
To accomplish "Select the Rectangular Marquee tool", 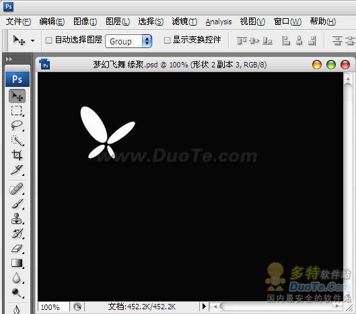I will (17, 111).
